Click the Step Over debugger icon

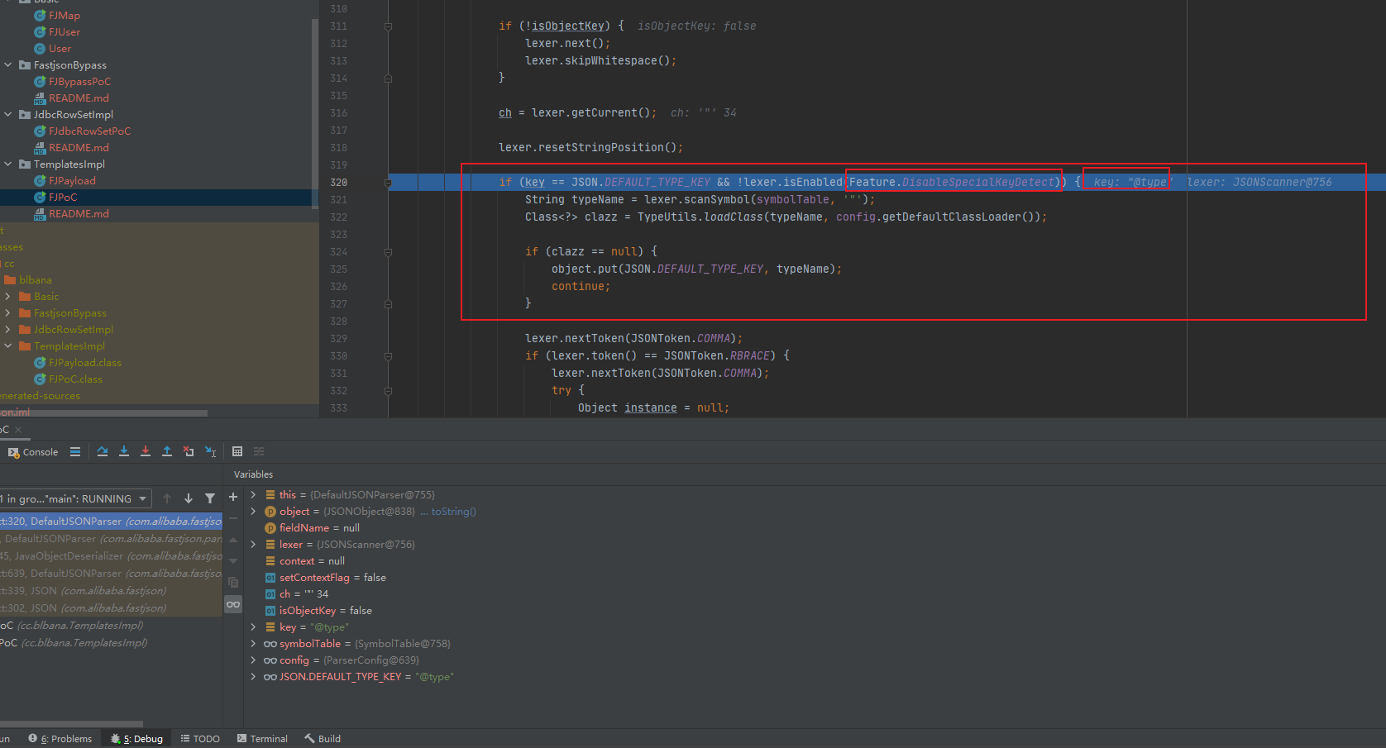coord(103,451)
